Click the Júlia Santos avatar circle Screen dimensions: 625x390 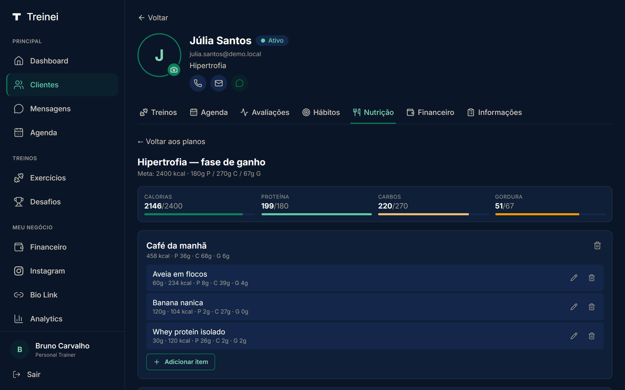(x=159, y=55)
